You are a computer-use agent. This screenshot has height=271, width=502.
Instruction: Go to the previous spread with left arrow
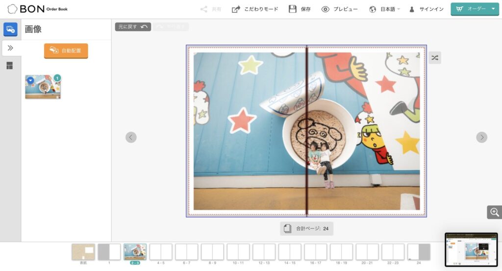click(x=131, y=137)
